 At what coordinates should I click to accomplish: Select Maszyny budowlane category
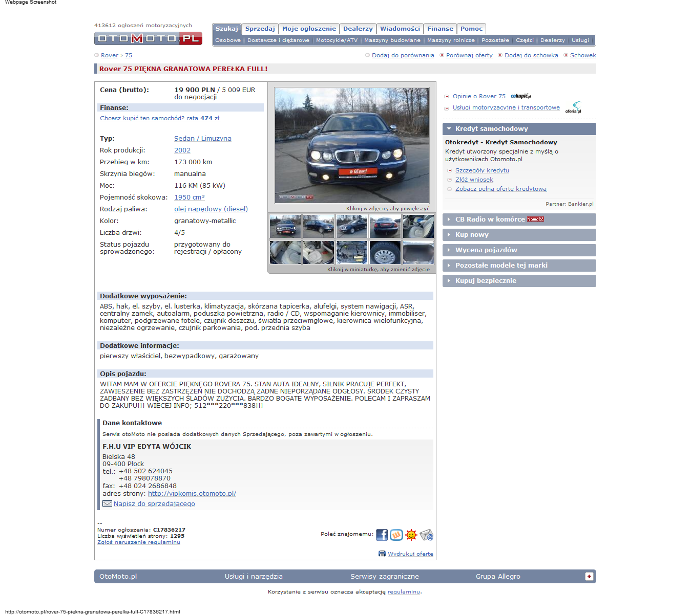pos(392,40)
